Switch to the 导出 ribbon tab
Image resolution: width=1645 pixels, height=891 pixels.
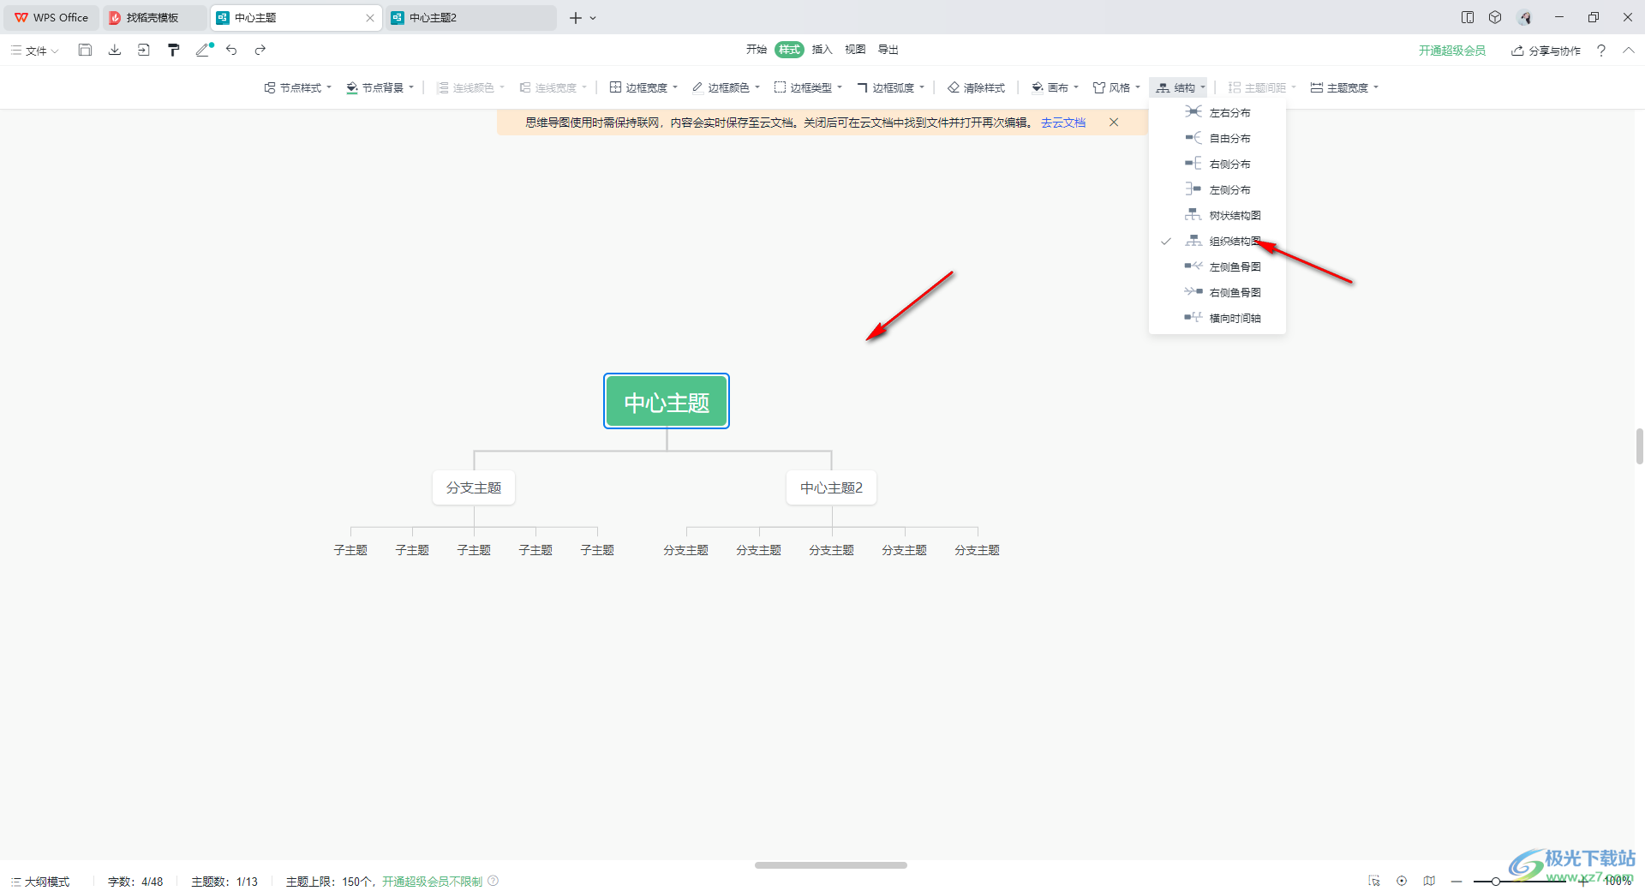point(888,50)
